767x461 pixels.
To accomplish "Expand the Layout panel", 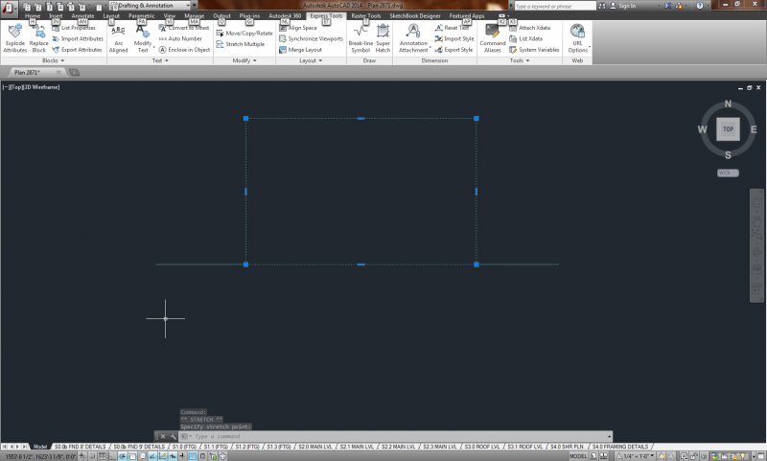I will pyautogui.click(x=311, y=60).
